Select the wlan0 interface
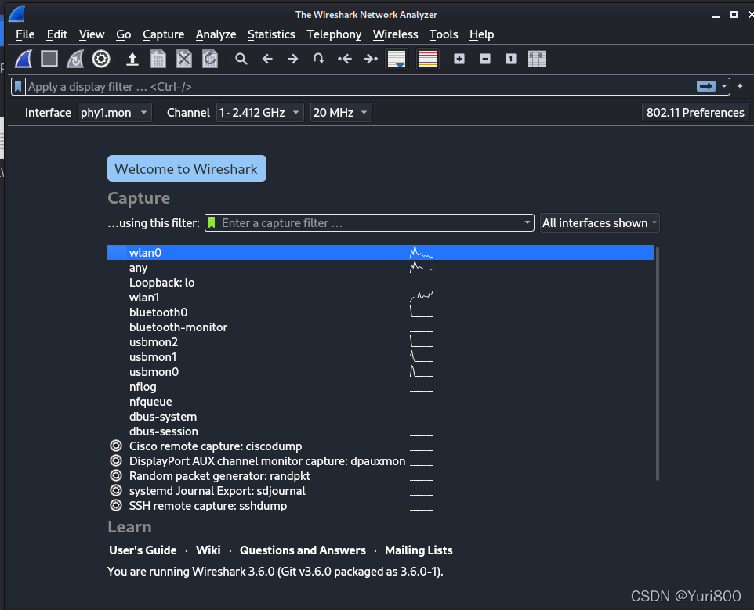This screenshot has width=754, height=610. [381, 253]
